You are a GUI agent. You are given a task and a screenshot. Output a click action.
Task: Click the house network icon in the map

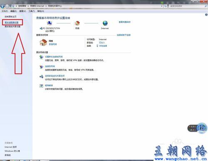pos(77,23)
